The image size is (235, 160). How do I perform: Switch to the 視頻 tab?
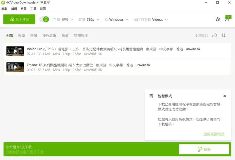click(x=21, y=36)
